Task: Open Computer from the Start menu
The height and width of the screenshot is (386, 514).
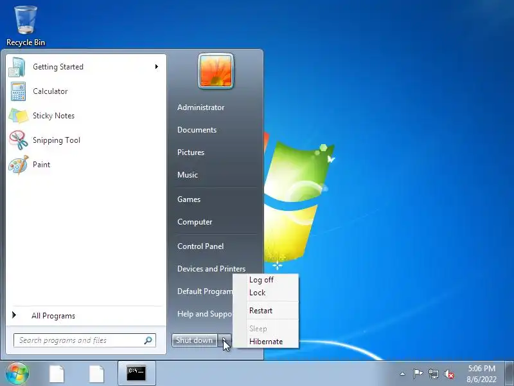Action: 195,222
